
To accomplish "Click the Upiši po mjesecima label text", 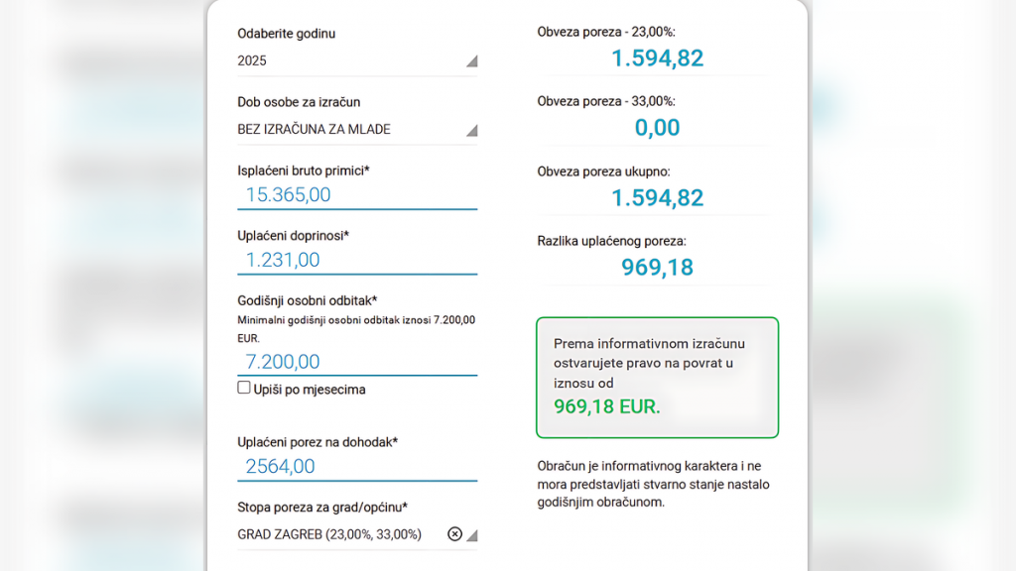I will (310, 390).
